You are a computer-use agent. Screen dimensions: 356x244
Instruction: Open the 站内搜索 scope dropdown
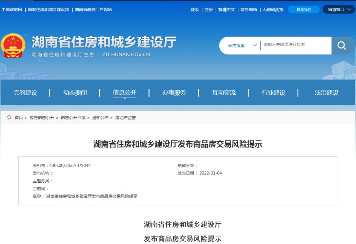pyautogui.click(x=242, y=45)
